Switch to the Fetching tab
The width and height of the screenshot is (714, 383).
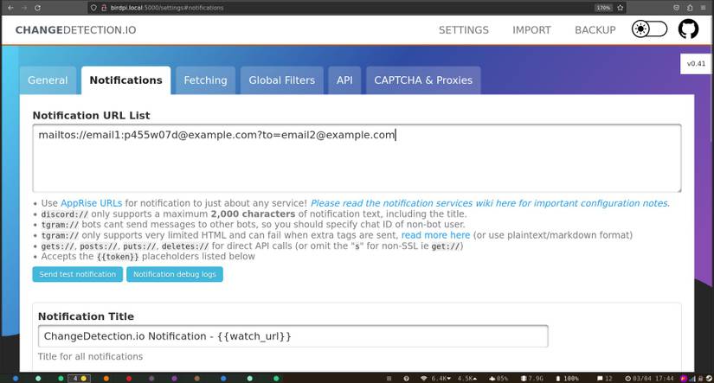(205, 80)
